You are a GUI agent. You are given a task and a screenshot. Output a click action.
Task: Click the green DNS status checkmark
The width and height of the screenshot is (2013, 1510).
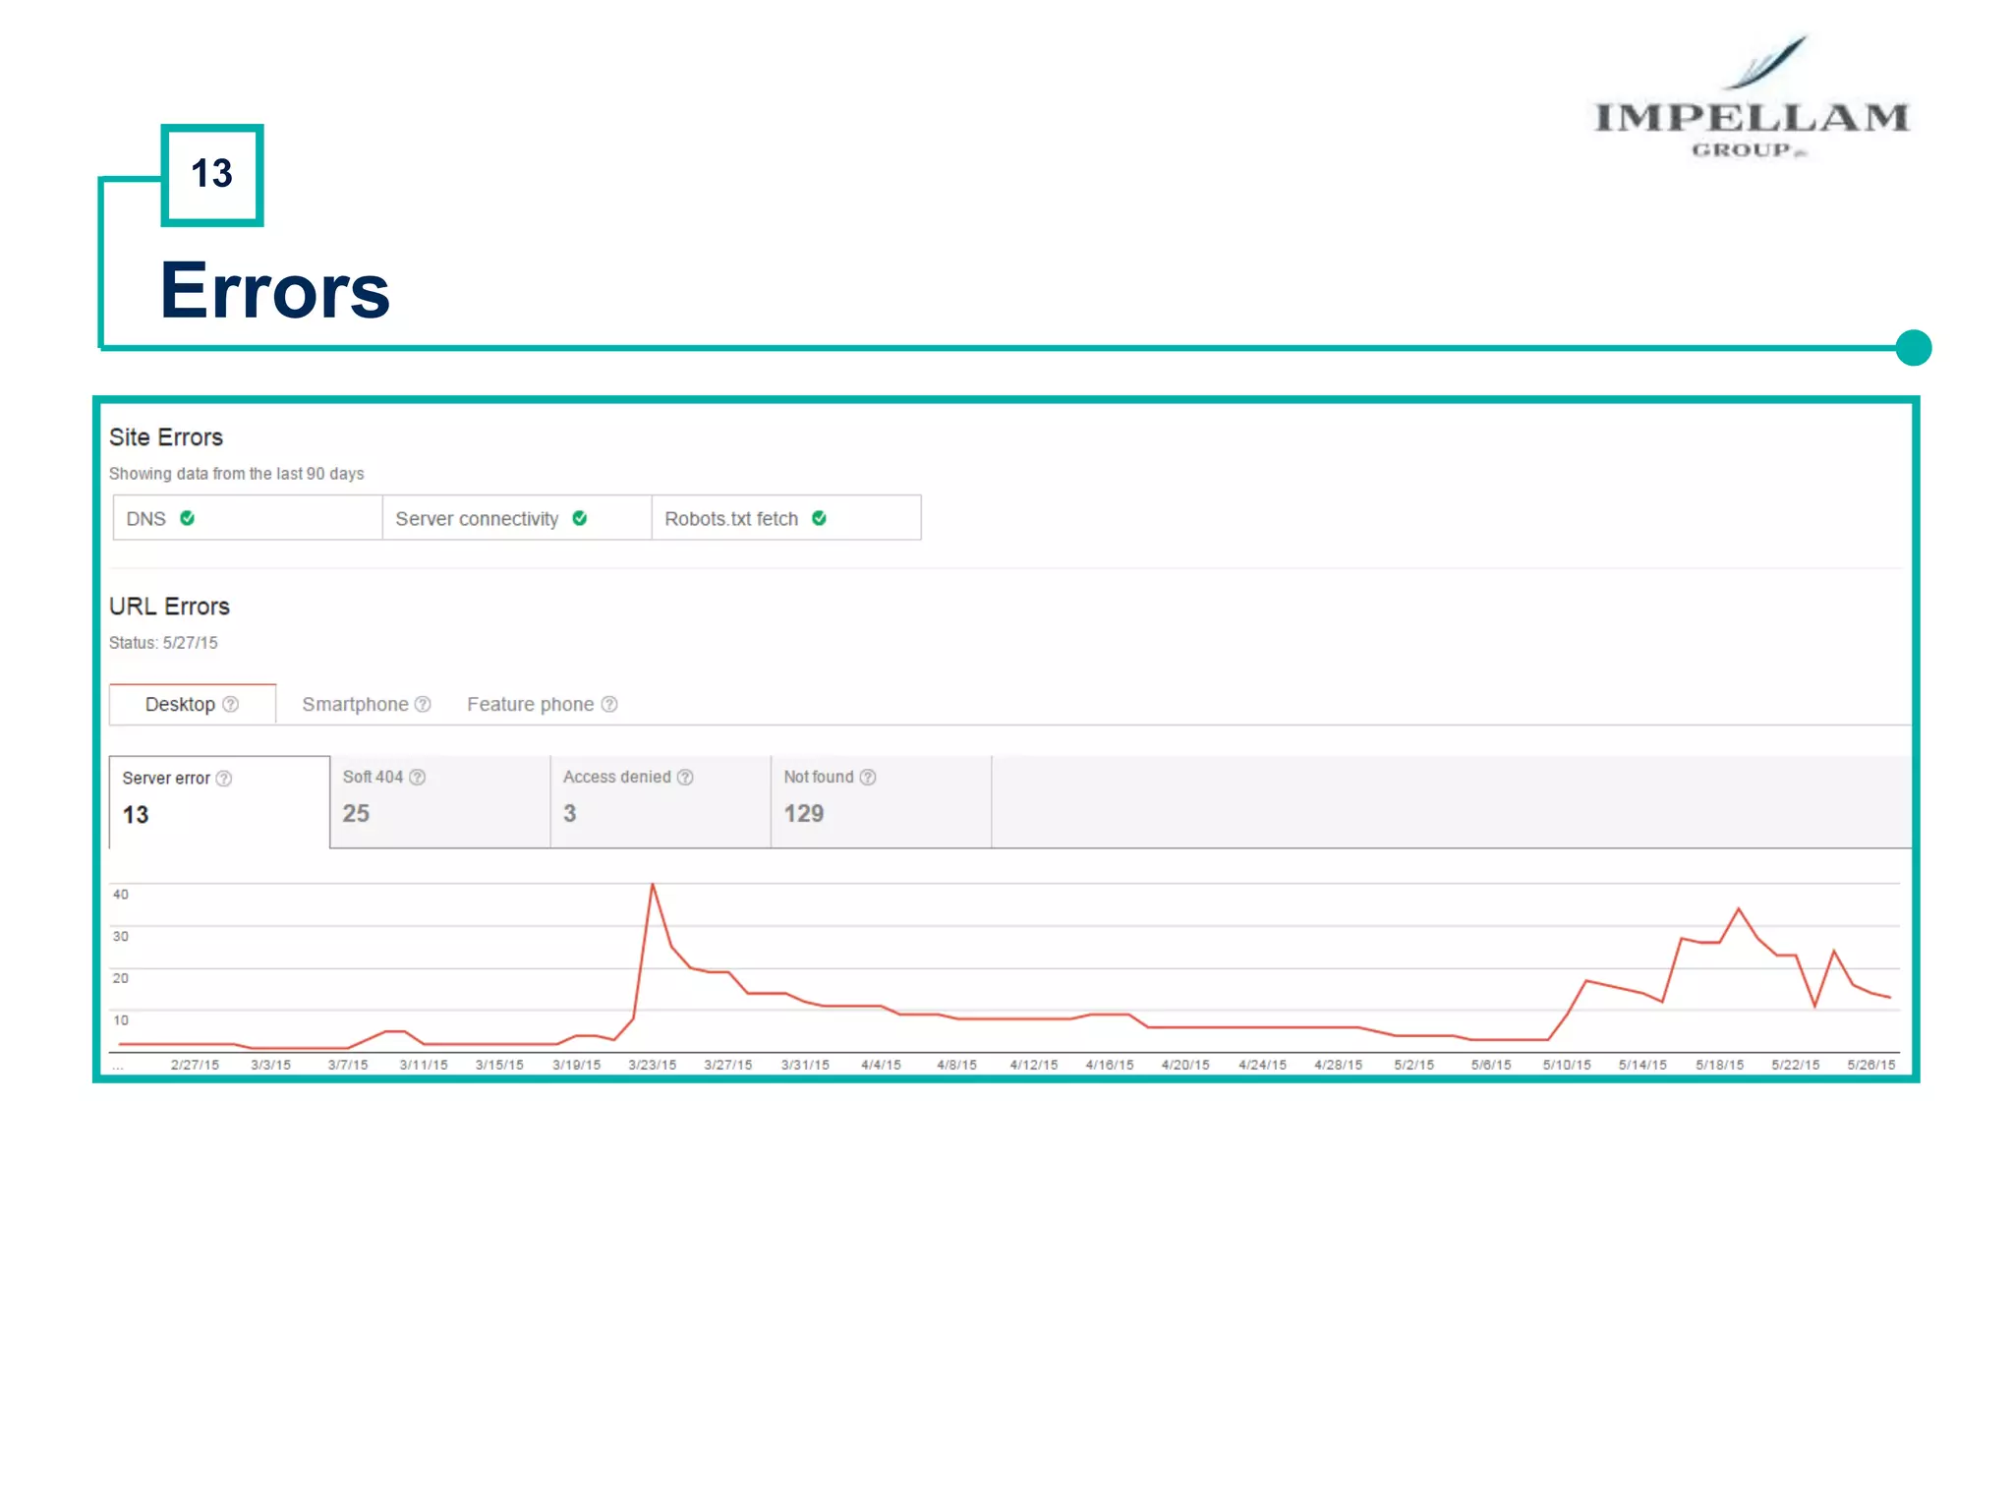pos(188,518)
